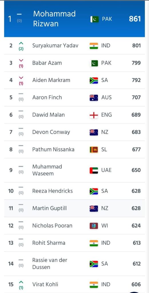Open Rassie van der Dussen's profile

click(50, 264)
